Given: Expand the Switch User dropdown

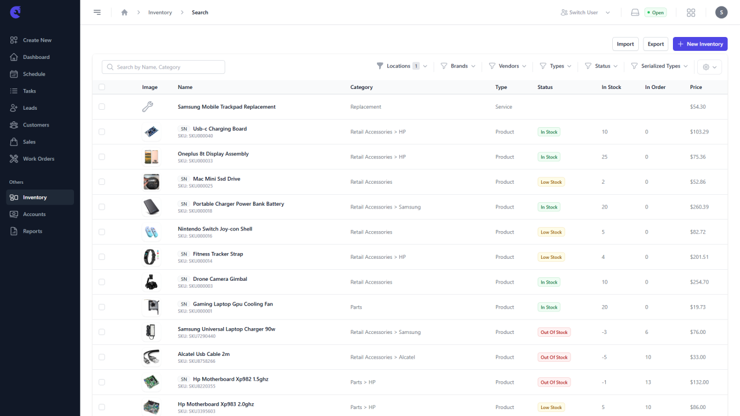Looking at the screenshot, I should [586, 12].
